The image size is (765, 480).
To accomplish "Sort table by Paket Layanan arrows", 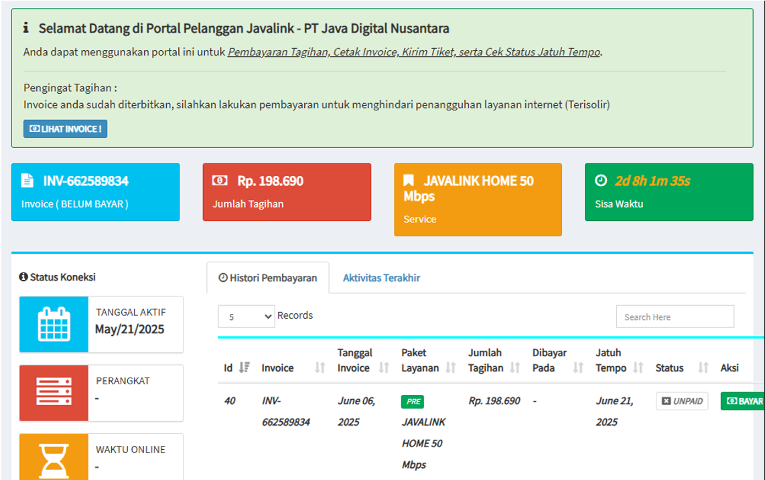I will [x=451, y=368].
